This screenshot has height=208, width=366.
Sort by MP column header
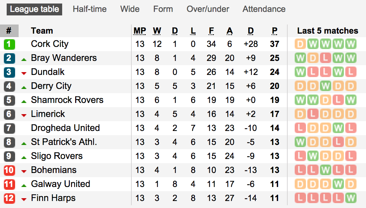140,31
